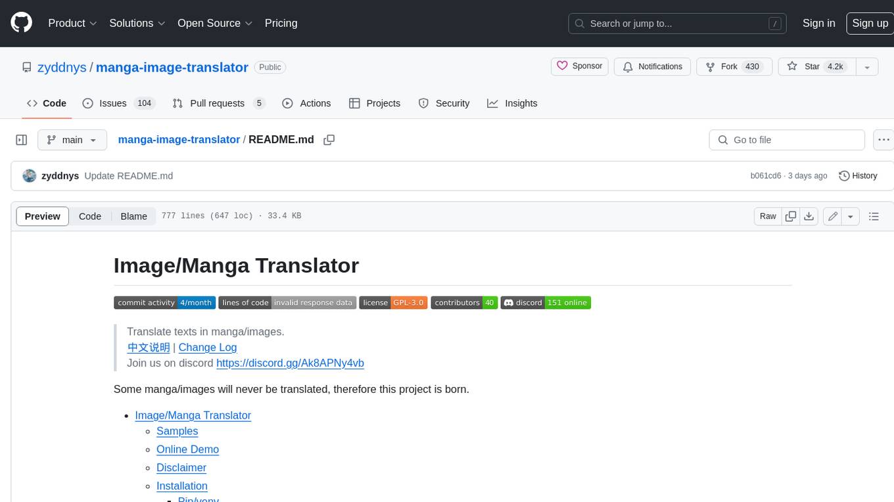Open the main branch selector
The height and width of the screenshot is (502, 894).
coord(72,140)
